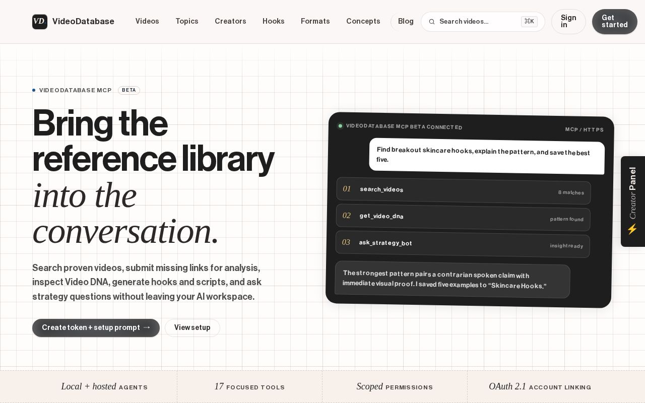Click the ask_strategy_bot tool row
The width and height of the screenshot is (645, 403).
click(463, 244)
